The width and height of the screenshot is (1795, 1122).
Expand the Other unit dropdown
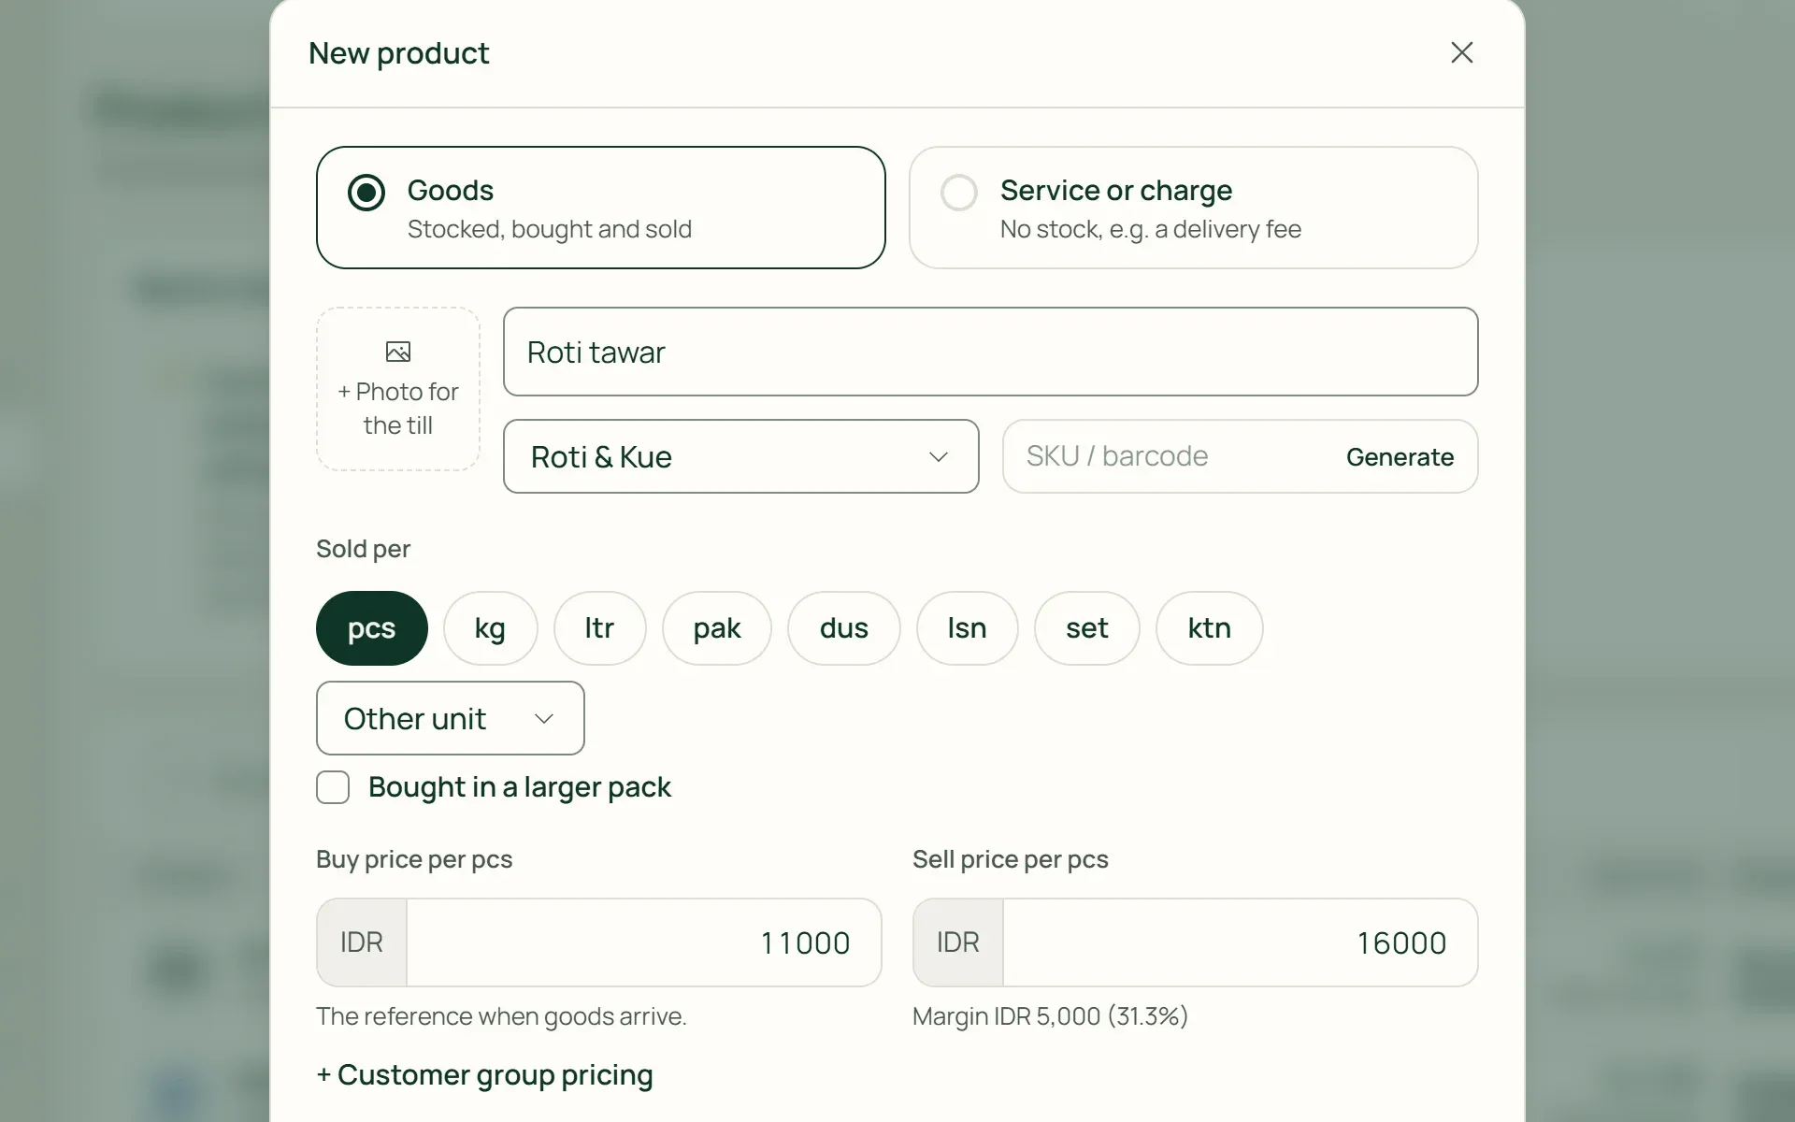tap(451, 718)
